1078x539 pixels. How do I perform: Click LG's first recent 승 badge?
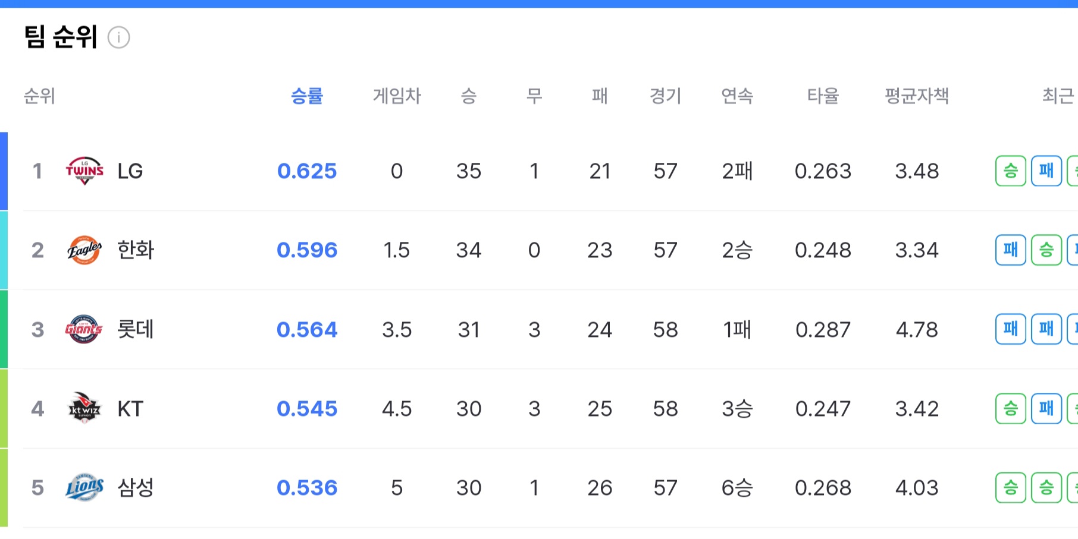[1011, 171]
